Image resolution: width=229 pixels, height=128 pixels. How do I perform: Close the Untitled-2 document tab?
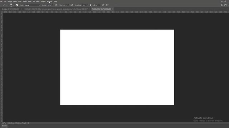point(113,9)
